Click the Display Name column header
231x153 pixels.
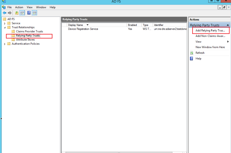click(97, 25)
